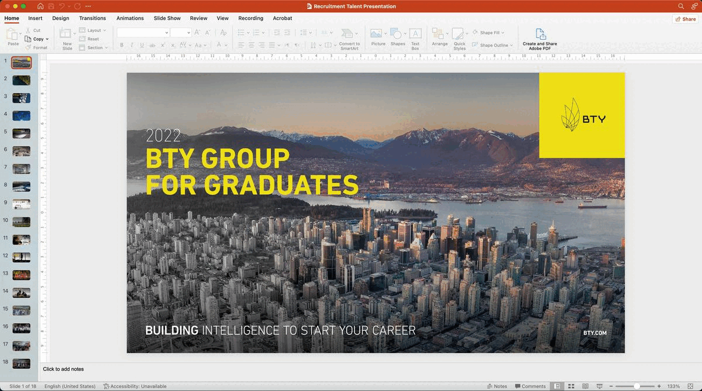Open Comments from the status bar
This screenshot has height=391, width=702.
530,386
